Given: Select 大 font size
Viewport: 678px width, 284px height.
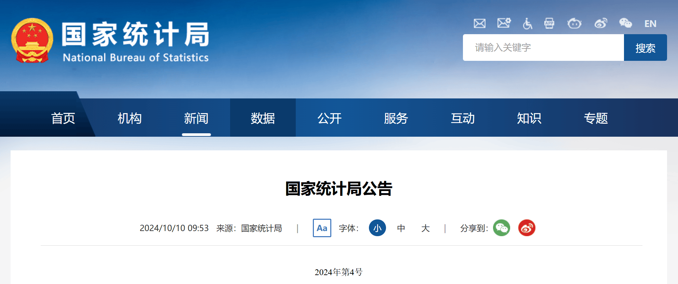Looking at the screenshot, I should (425, 228).
